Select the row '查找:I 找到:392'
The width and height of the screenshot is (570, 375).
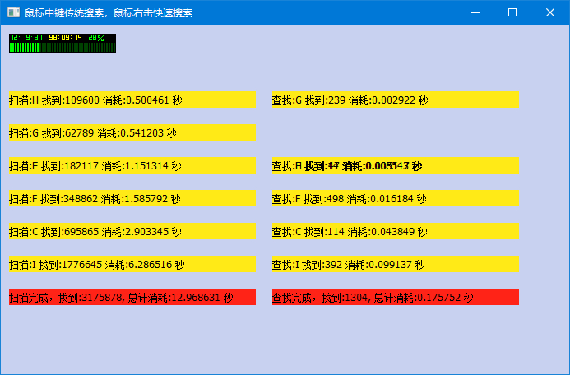(x=396, y=264)
